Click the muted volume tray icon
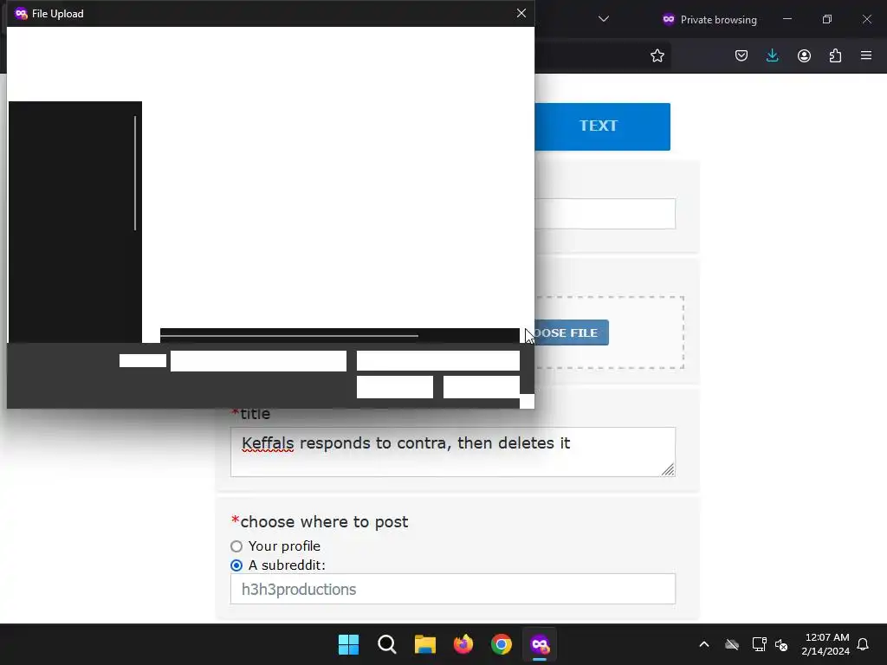 point(782,644)
